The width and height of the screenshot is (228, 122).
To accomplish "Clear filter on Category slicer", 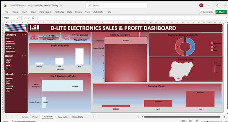I will (25, 35).
